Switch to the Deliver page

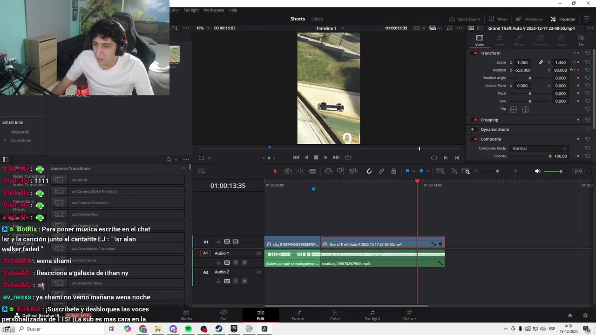[409, 315]
